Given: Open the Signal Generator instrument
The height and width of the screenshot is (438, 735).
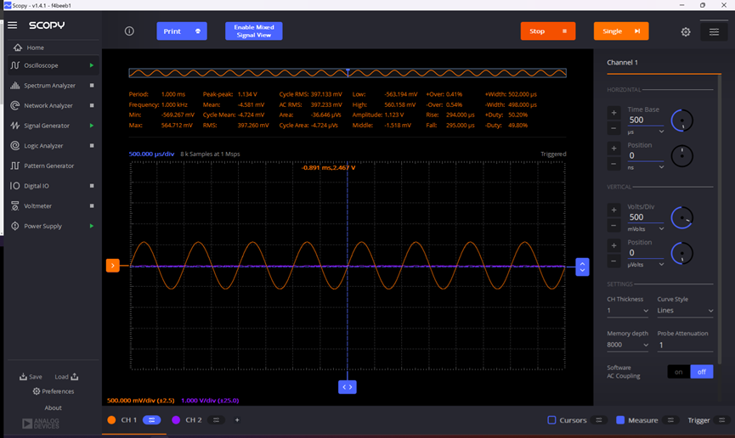Looking at the screenshot, I should (x=47, y=126).
